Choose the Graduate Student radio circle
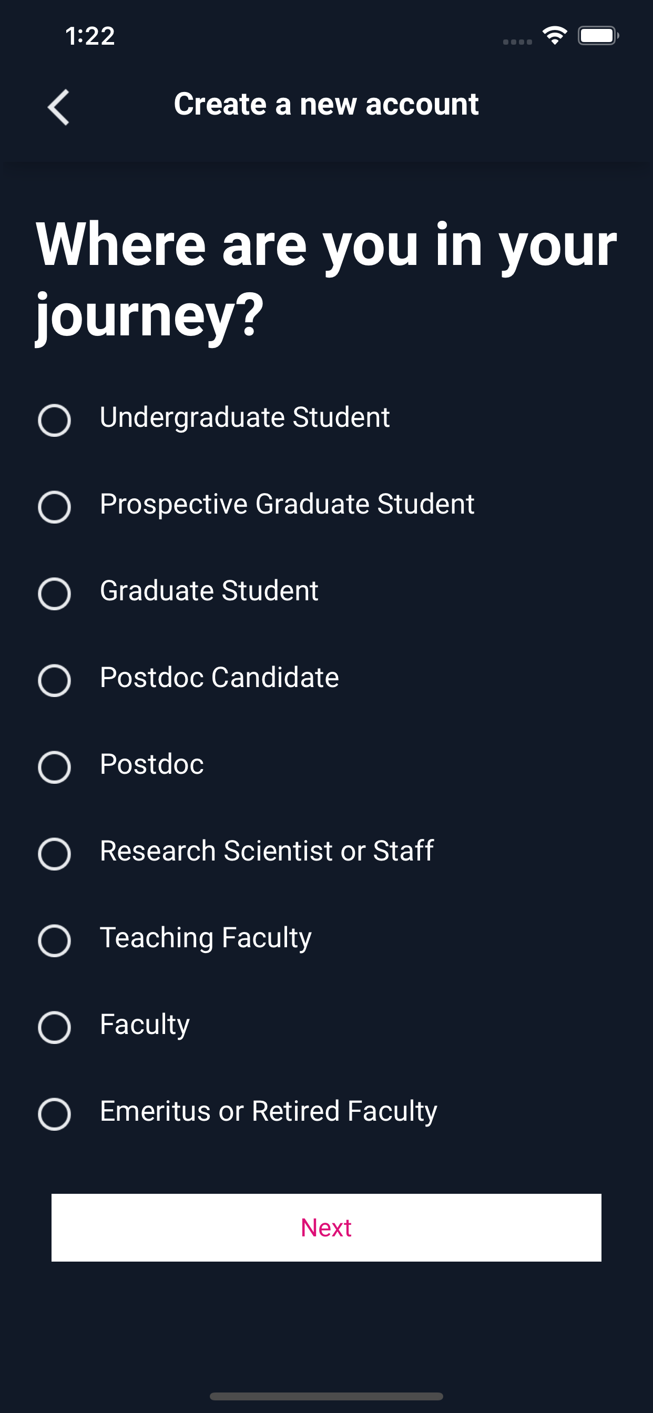Viewport: 653px width, 1413px height. click(54, 593)
